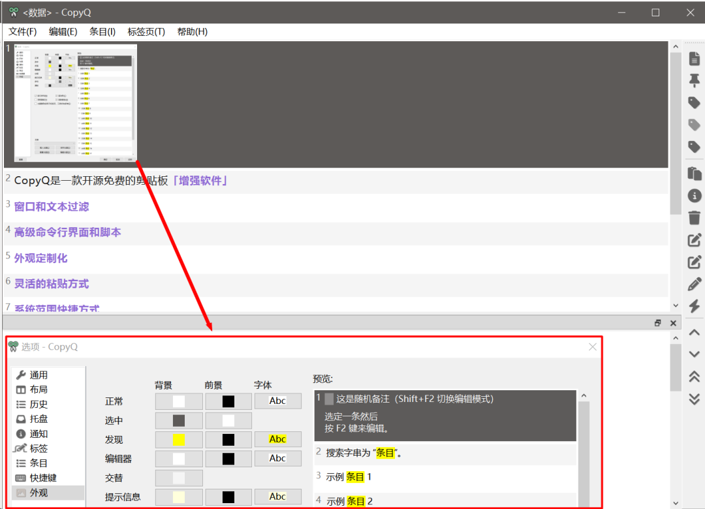
Task: Click 提示信息 row Abc font button
Action: (278, 497)
